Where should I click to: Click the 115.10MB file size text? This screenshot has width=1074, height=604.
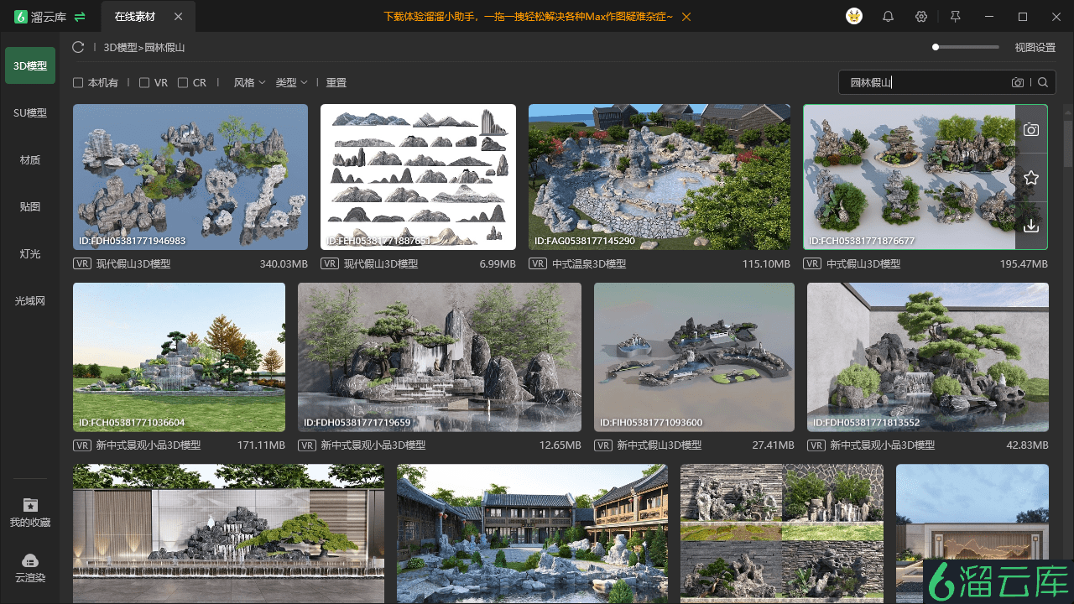766,263
